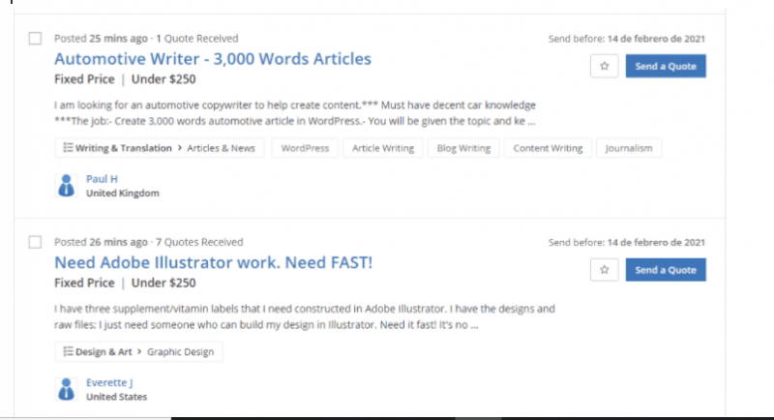The height and width of the screenshot is (420, 774).
Task: Filter by the Content Writing tag
Action: (x=548, y=148)
